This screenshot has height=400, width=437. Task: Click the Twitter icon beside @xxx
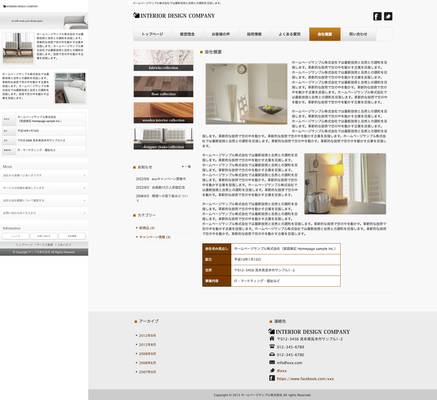coord(272,370)
